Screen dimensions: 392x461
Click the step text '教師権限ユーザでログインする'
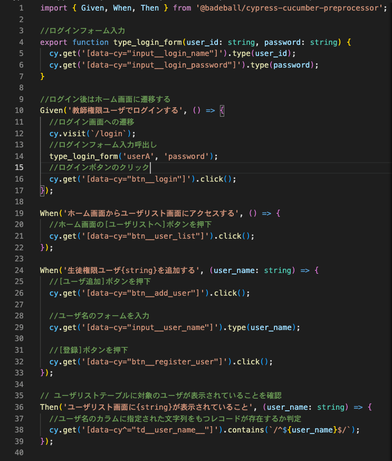pyautogui.click(x=126, y=110)
